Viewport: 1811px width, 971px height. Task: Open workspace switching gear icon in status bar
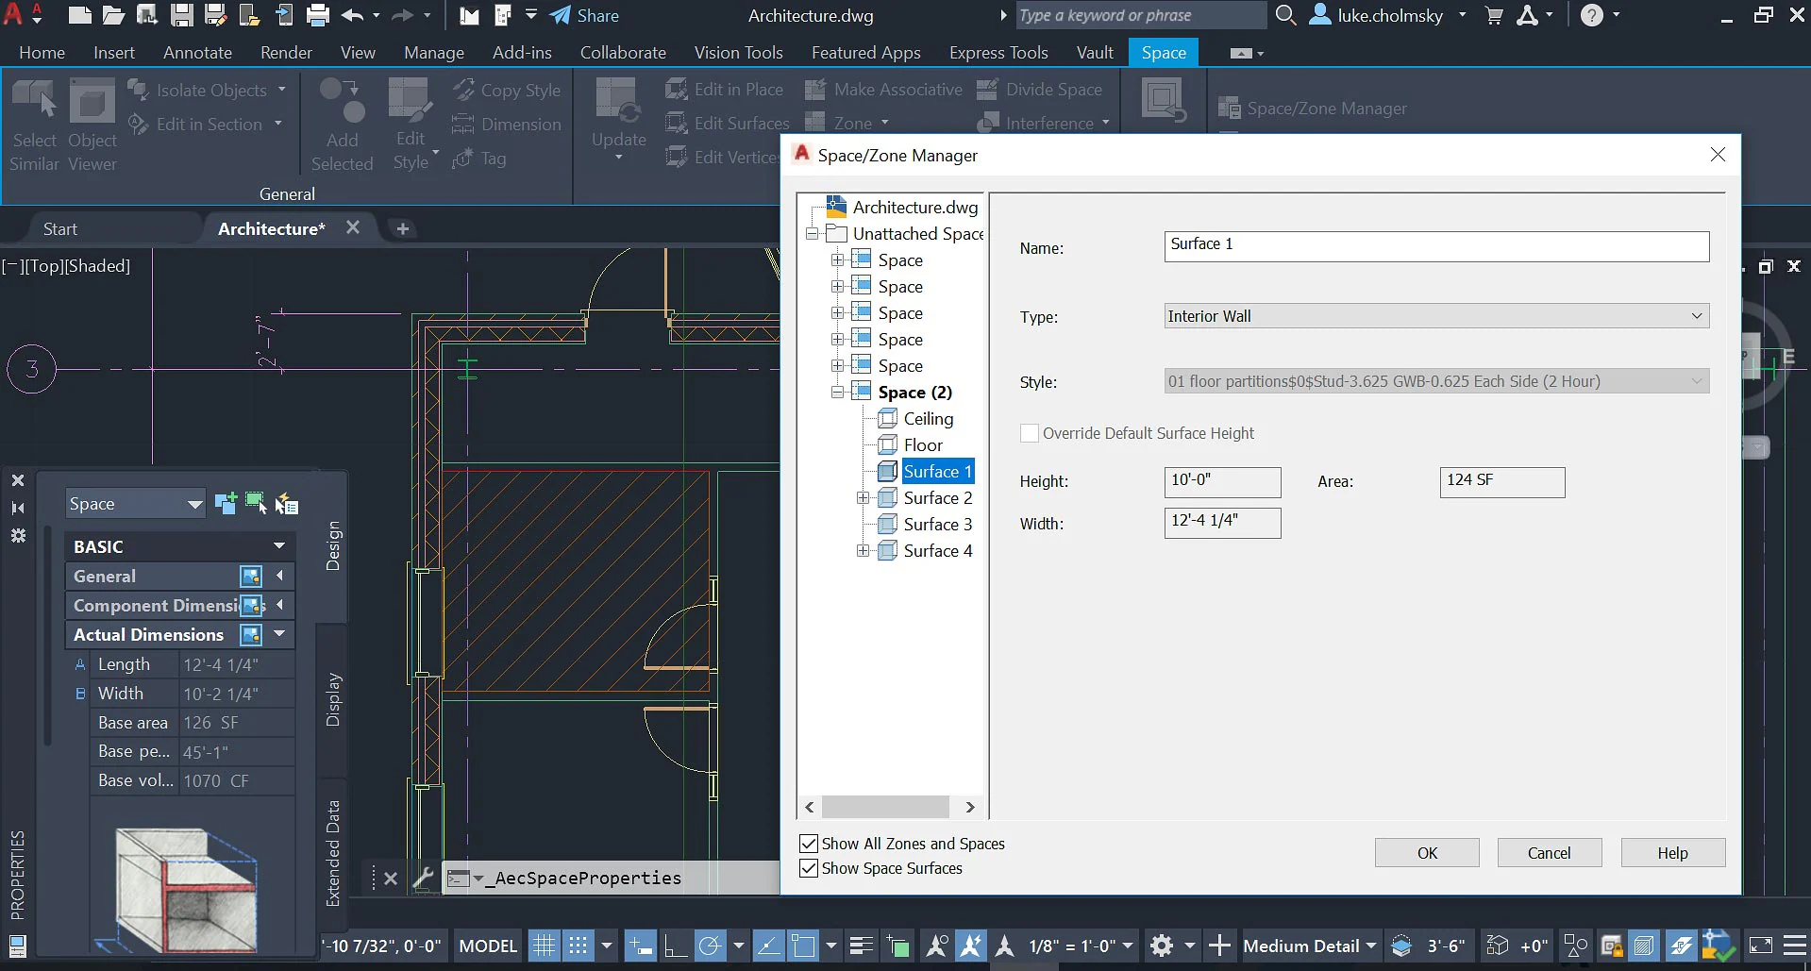[1162, 946]
